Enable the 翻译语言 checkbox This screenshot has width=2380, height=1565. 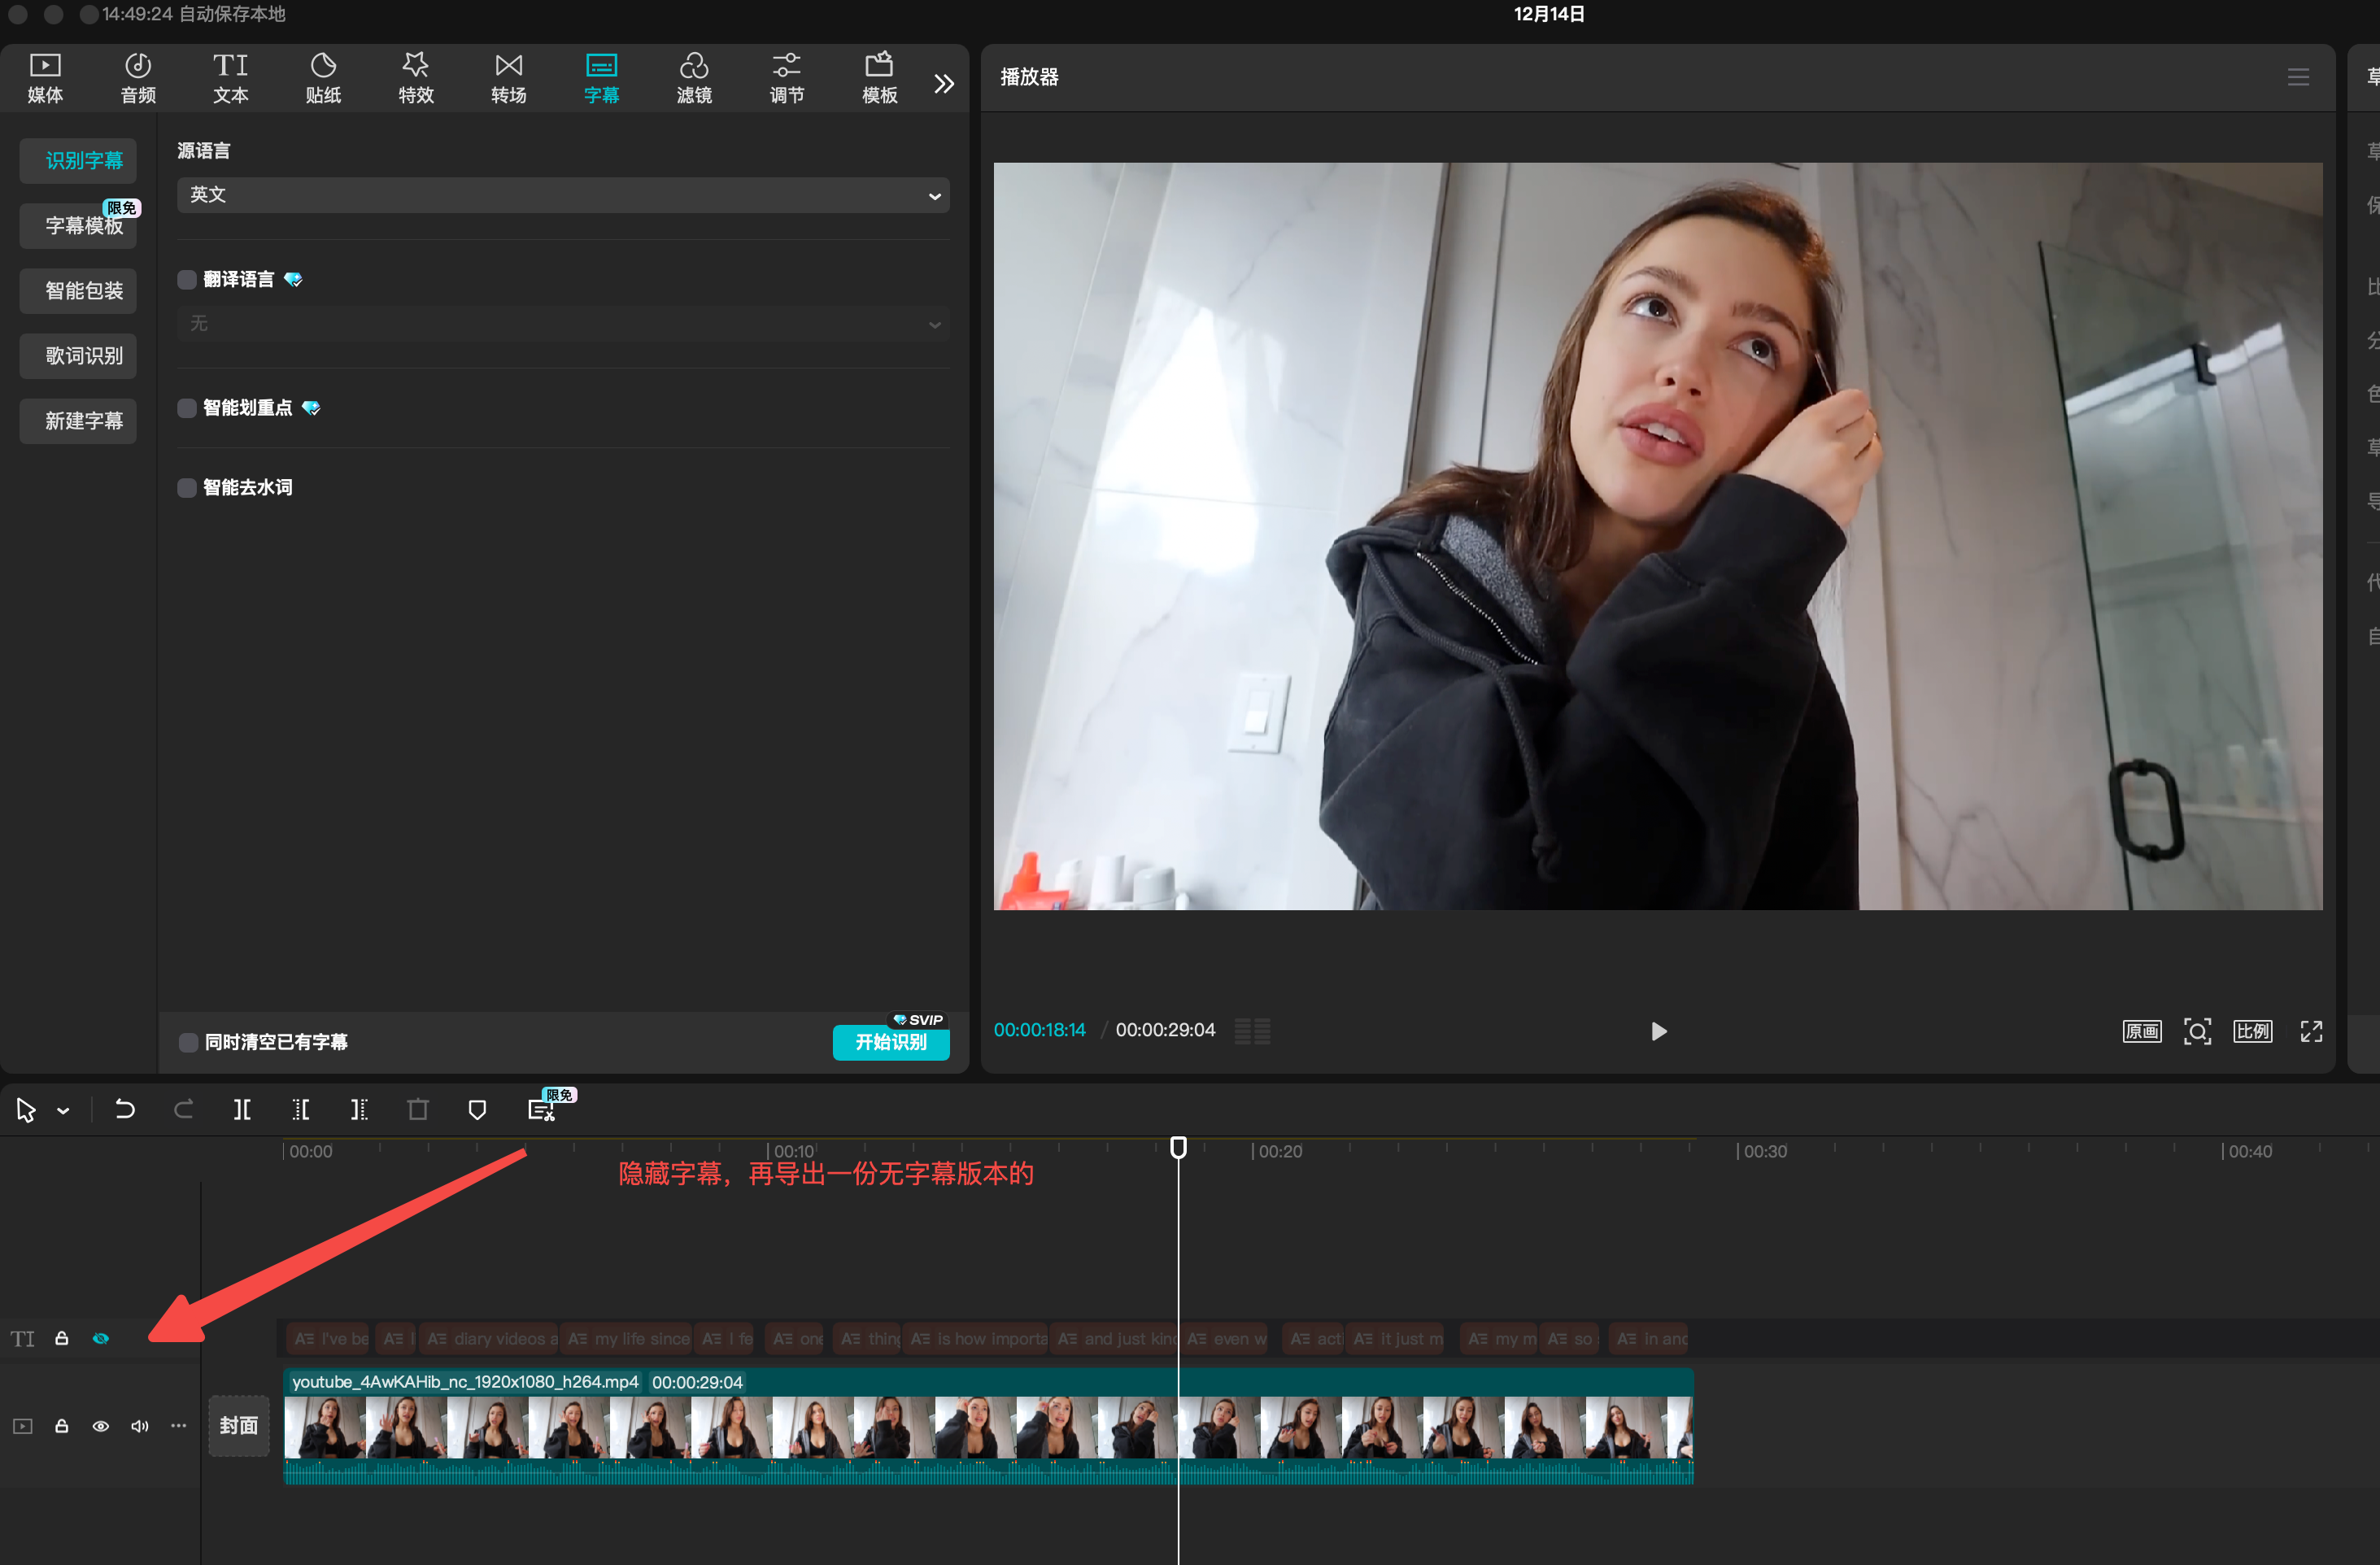pyautogui.click(x=187, y=280)
